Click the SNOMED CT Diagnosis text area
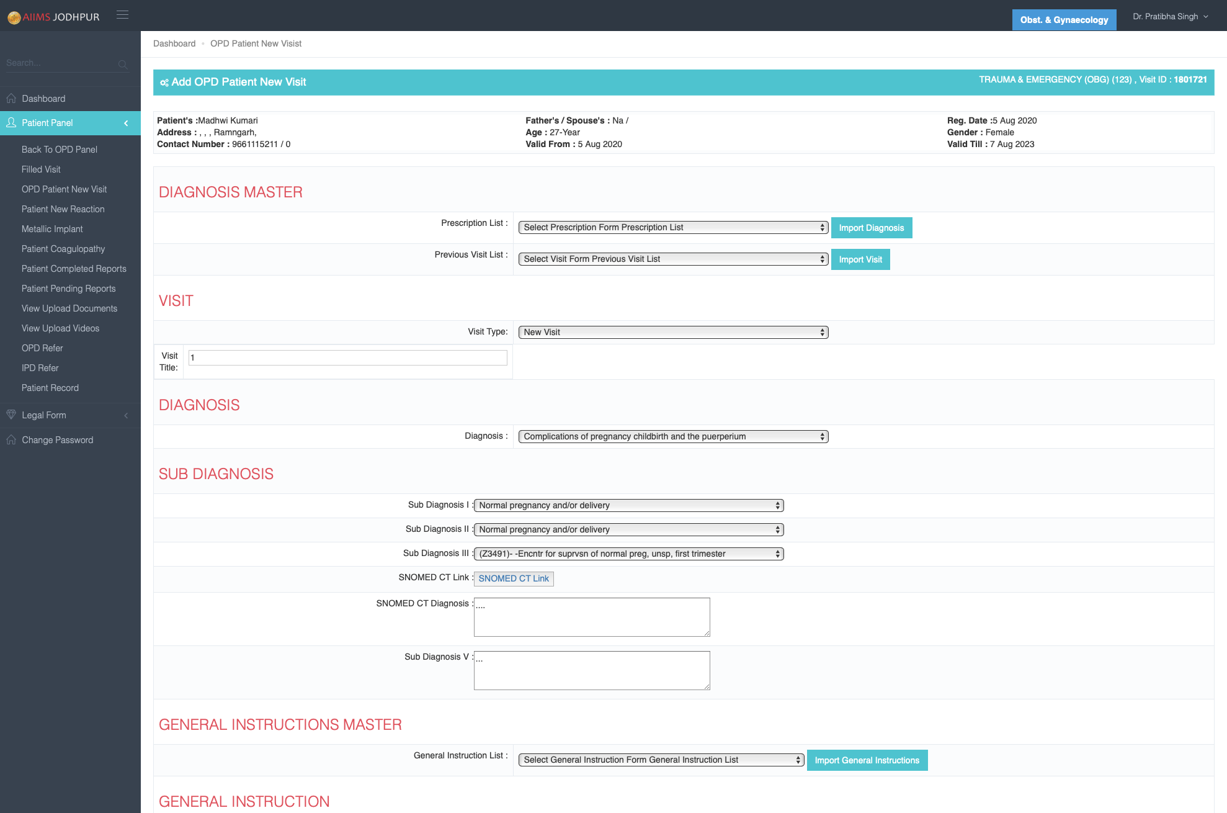The height and width of the screenshot is (813, 1227). click(592, 617)
